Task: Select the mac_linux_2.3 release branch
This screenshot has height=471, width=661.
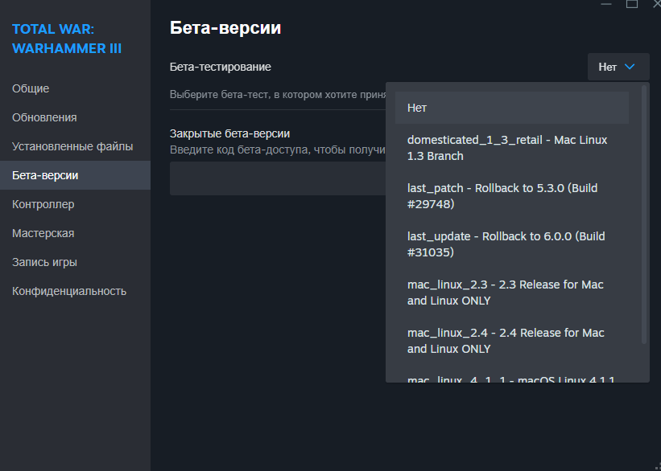Action: 512,293
